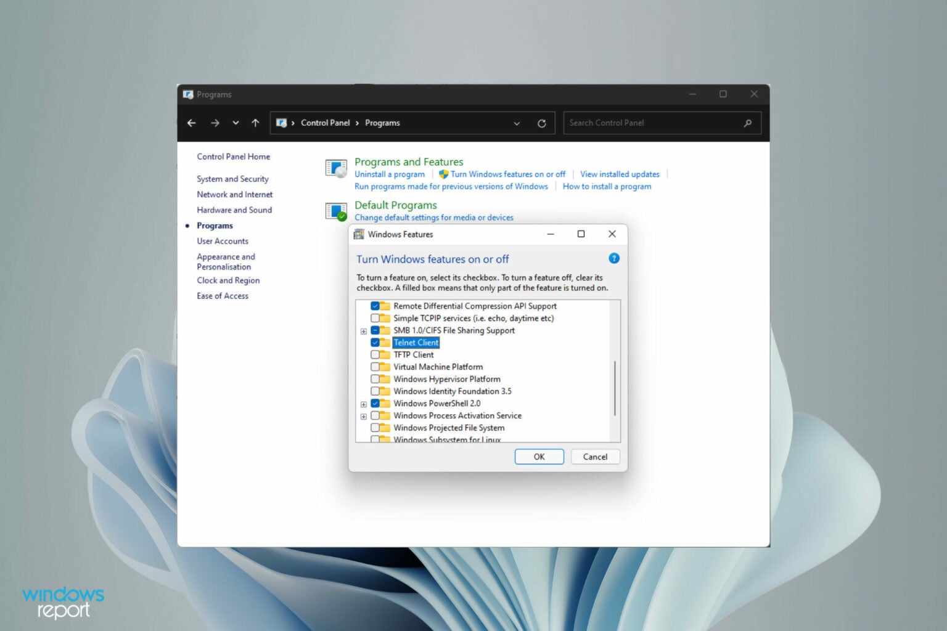
Task: Click the Up arrow in the navigation bar
Action: 255,123
